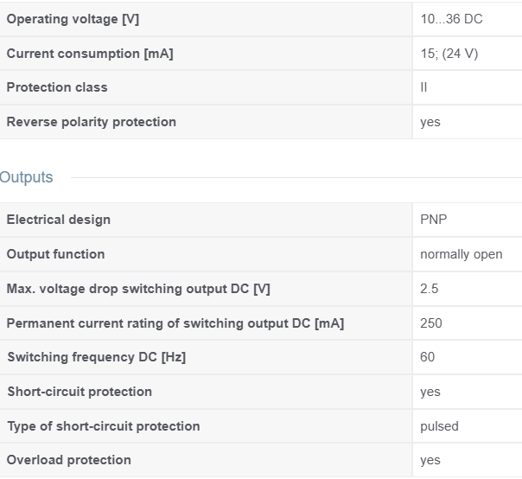Click Max. voltage drop switching output label
522x479 pixels.
point(138,289)
